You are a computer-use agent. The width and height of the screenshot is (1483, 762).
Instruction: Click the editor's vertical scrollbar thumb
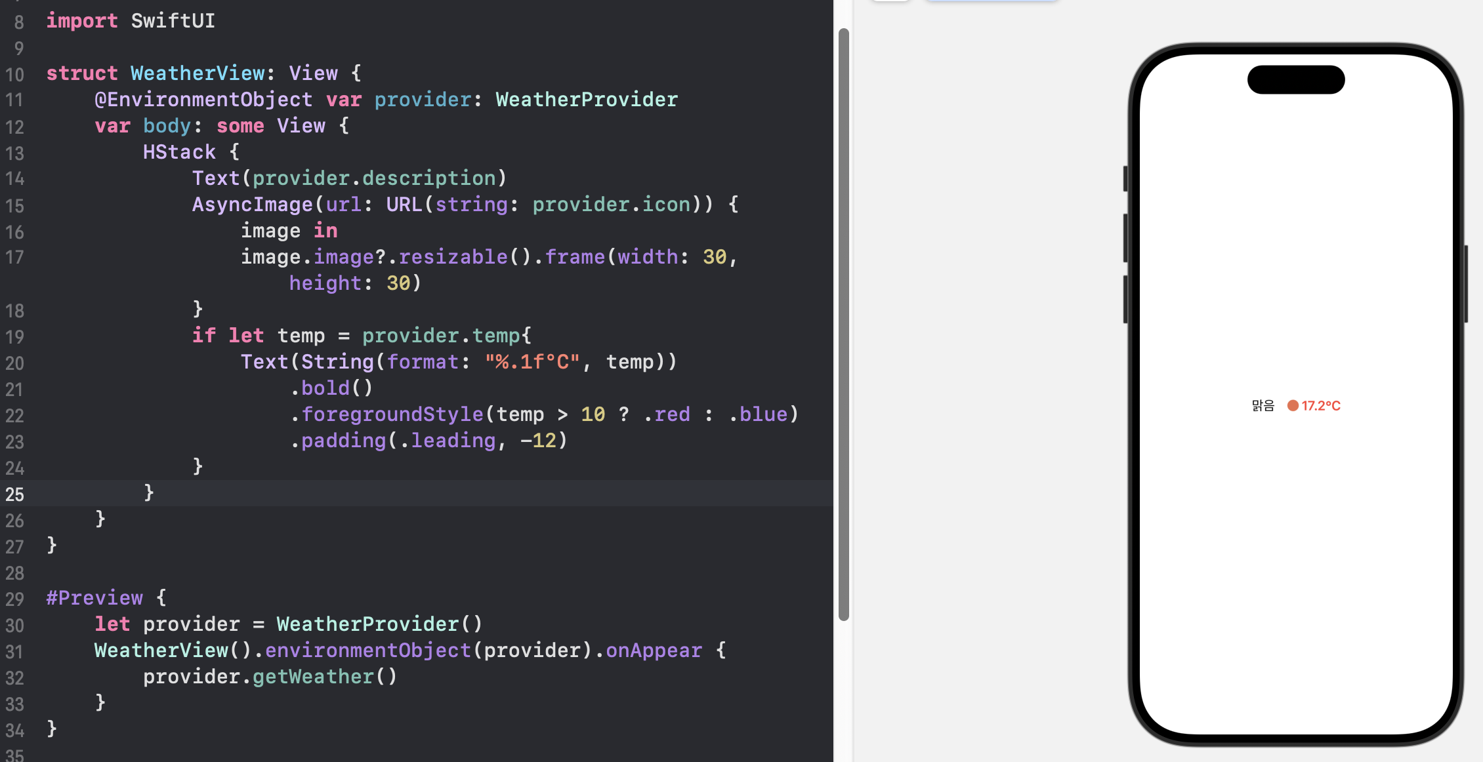tap(844, 324)
